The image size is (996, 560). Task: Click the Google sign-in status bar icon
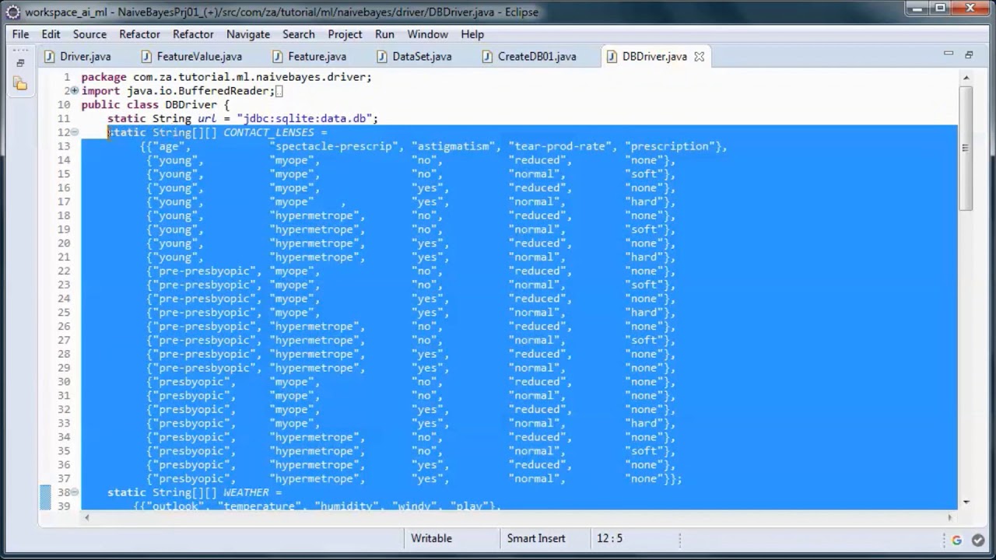coord(957,540)
